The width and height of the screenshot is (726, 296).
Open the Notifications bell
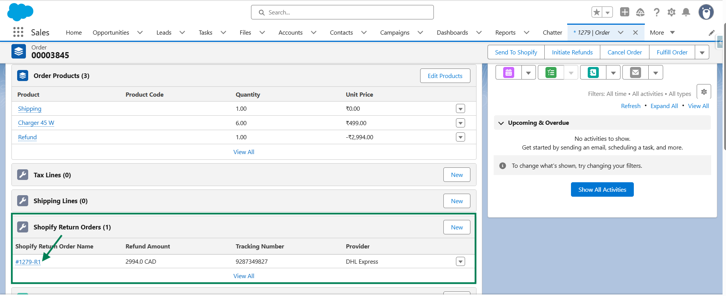[x=686, y=12]
